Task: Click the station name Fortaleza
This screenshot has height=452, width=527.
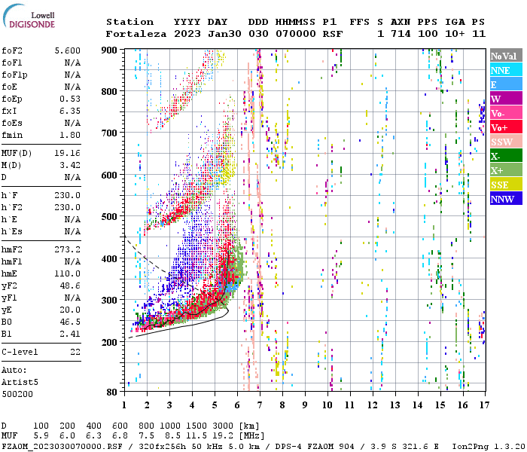Action: tap(136, 34)
